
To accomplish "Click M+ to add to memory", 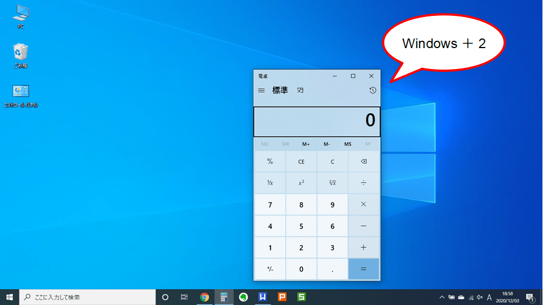I will point(306,144).
